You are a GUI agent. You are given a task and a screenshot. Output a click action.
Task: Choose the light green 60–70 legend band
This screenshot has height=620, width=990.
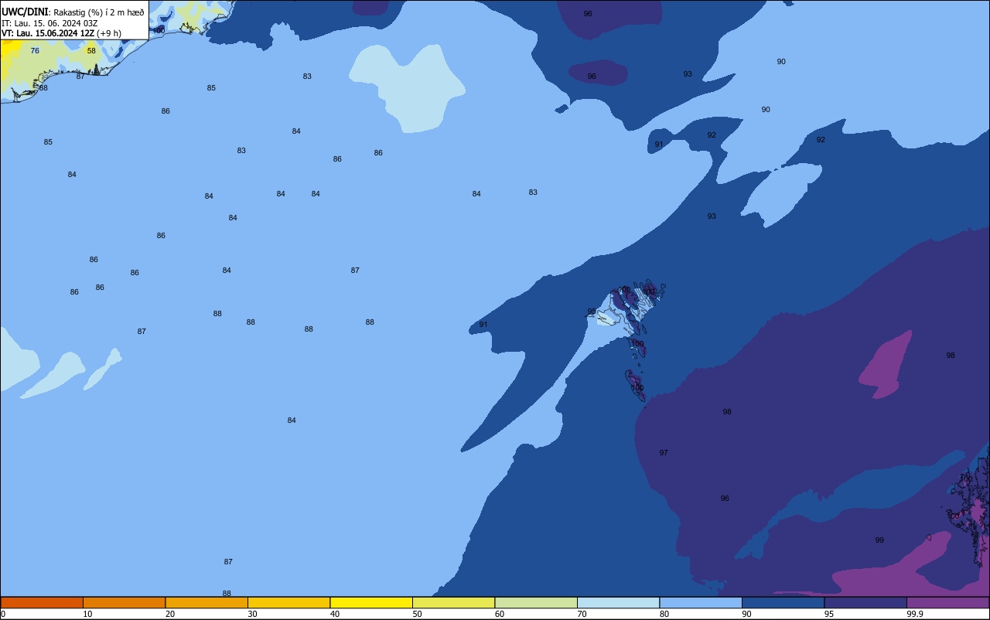pyautogui.click(x=536, y=602)
